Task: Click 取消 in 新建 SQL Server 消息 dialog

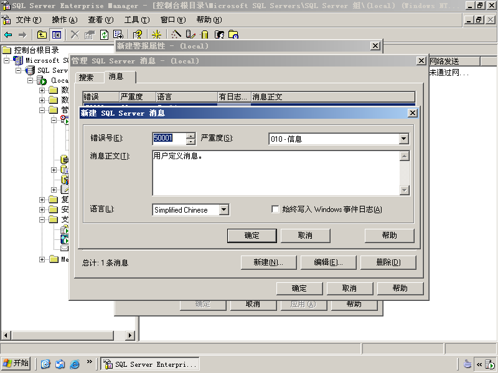Action: [305, 236]
